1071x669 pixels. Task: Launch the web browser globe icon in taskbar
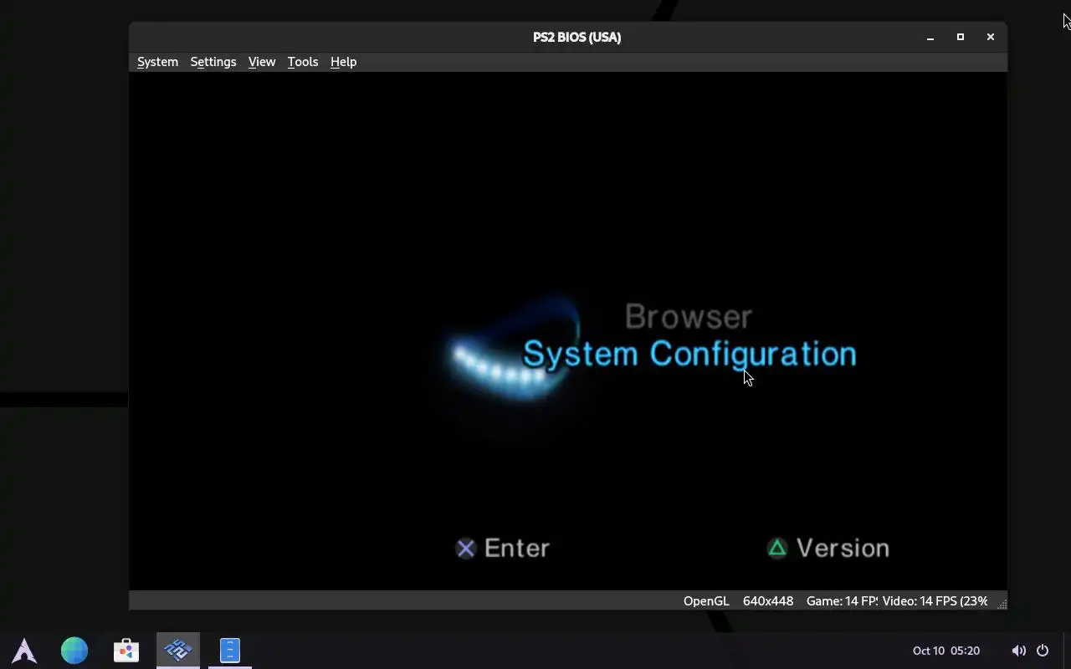[x=74, y=650]
